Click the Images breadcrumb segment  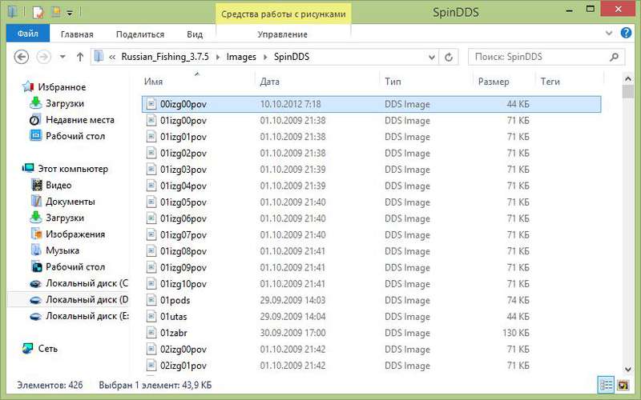click(241, 57)
